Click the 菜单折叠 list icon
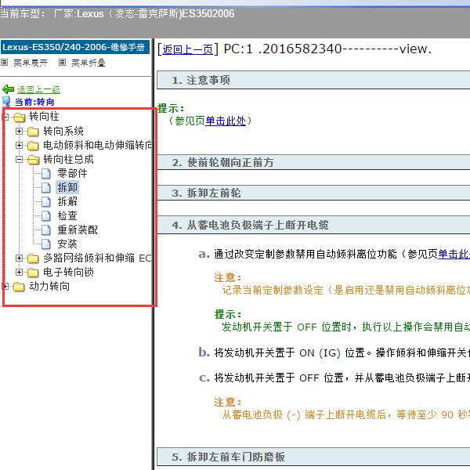The width and height of the screenshot is (470, 470). tap(62, 63)
